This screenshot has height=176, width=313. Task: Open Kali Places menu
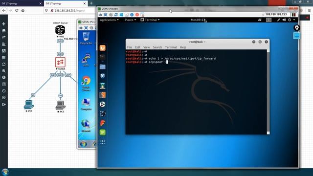coord(130,20)
